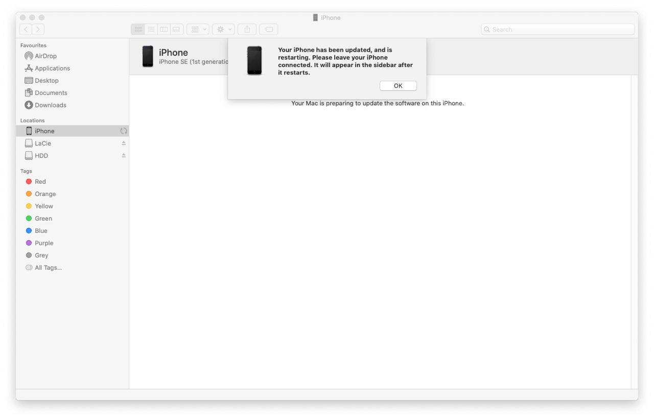The height and width of the screenshot is (420, 654).
Task: Open the action gear menu
Action: [223, 29]
